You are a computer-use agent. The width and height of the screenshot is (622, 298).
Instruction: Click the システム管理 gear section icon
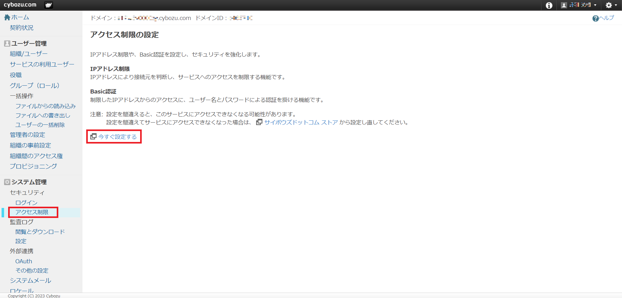(x=7, y=182)
